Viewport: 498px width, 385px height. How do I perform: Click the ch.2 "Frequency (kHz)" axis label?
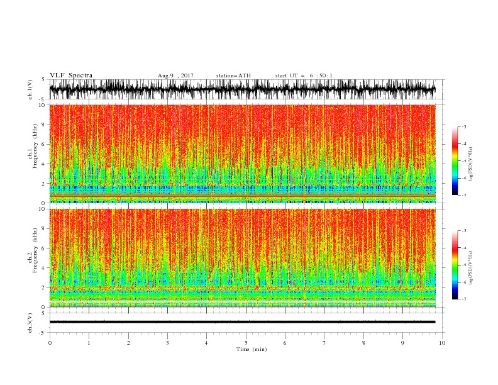[x=35, y=250]
